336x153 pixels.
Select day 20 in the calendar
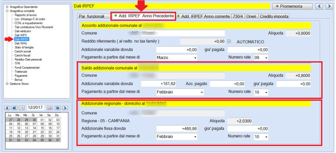(x=26, y=132)
